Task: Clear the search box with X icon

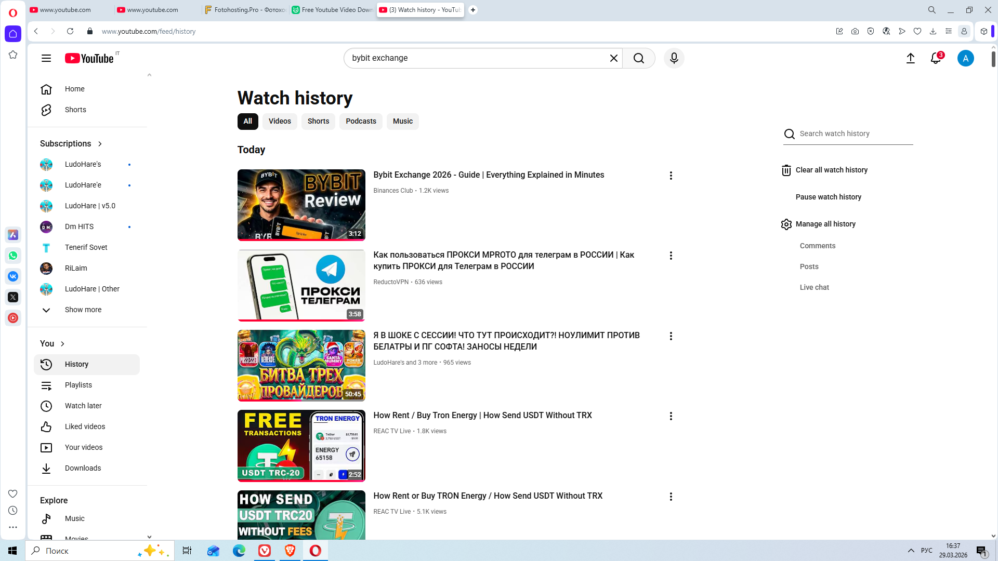Action: tap(613, 58)
